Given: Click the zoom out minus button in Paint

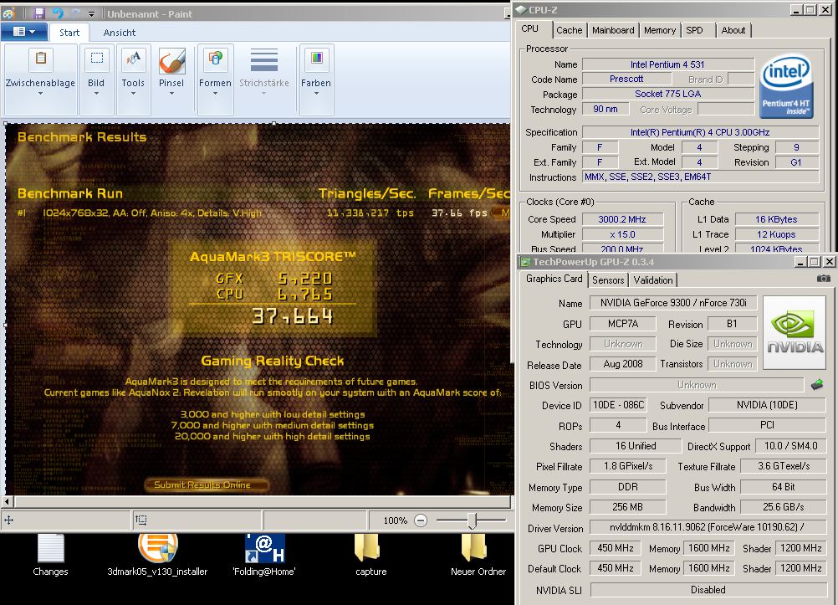Looking at the screenshot, I should pos(421,520).
